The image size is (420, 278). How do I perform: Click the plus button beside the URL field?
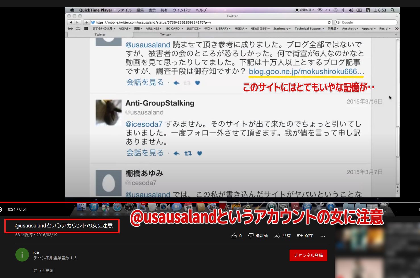pyautogui.click(x=87, y=22)
